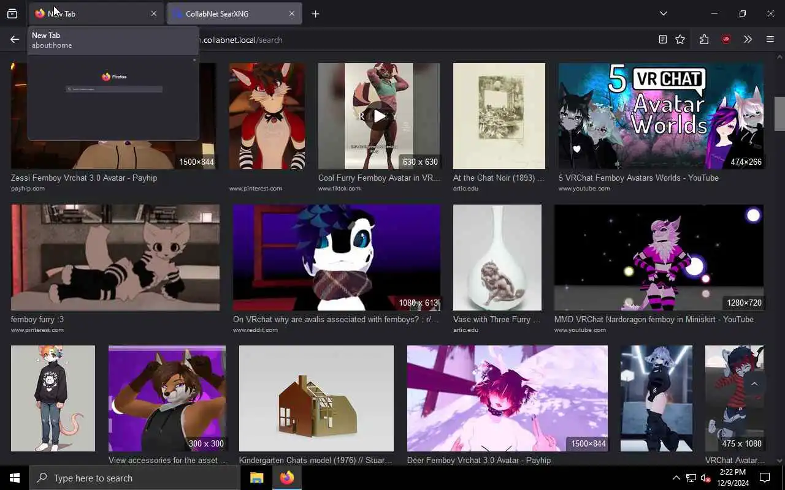Switch to the New Tab tab

pos(96,13)
